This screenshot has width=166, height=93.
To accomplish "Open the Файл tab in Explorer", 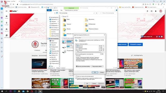I will [49, 10].
